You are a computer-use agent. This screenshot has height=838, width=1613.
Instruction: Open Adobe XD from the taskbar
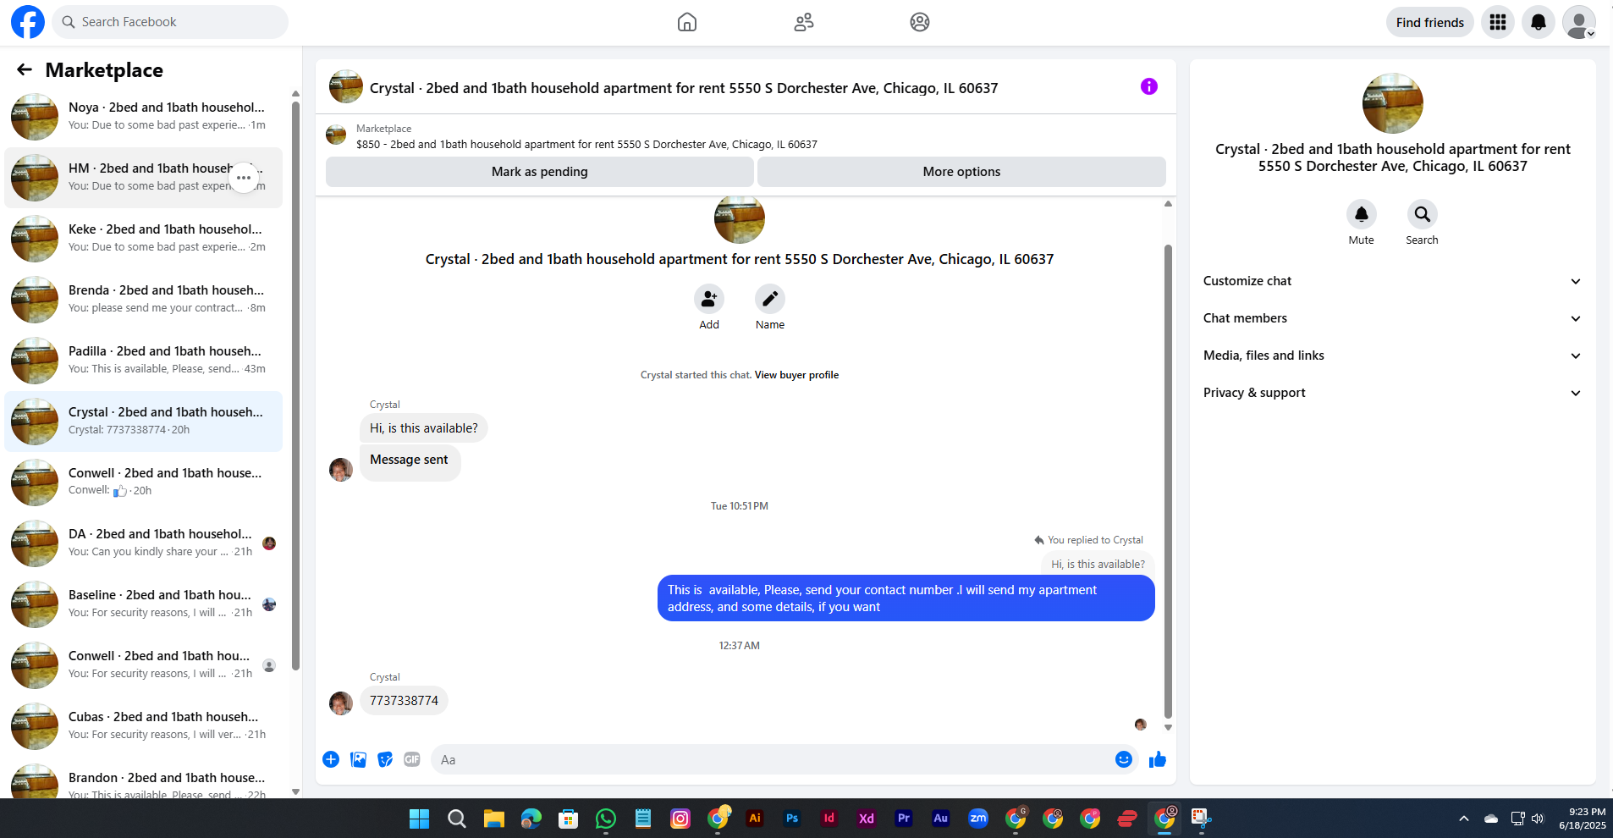tap(867, 819)
